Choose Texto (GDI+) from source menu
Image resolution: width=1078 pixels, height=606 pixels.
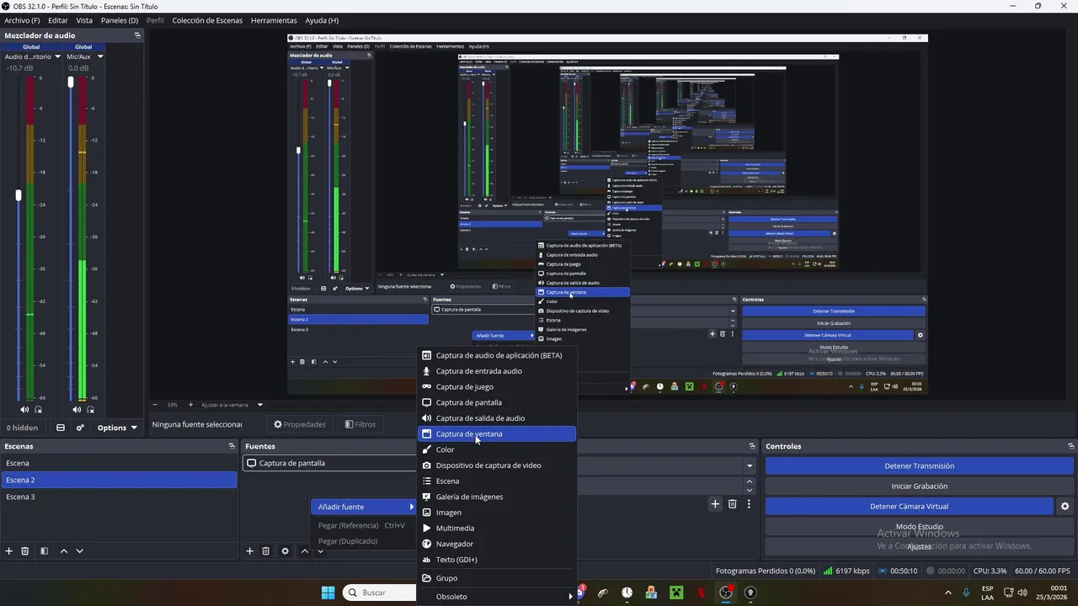pos(497,560)
